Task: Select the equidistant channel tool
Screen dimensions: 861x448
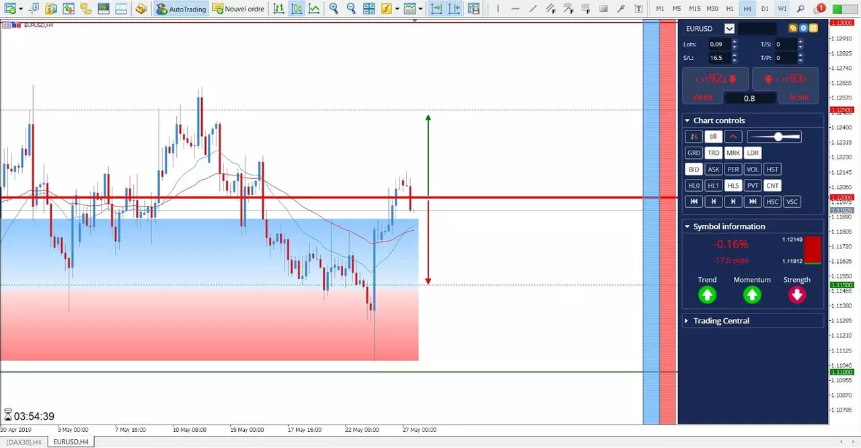Action: [551, 9]
